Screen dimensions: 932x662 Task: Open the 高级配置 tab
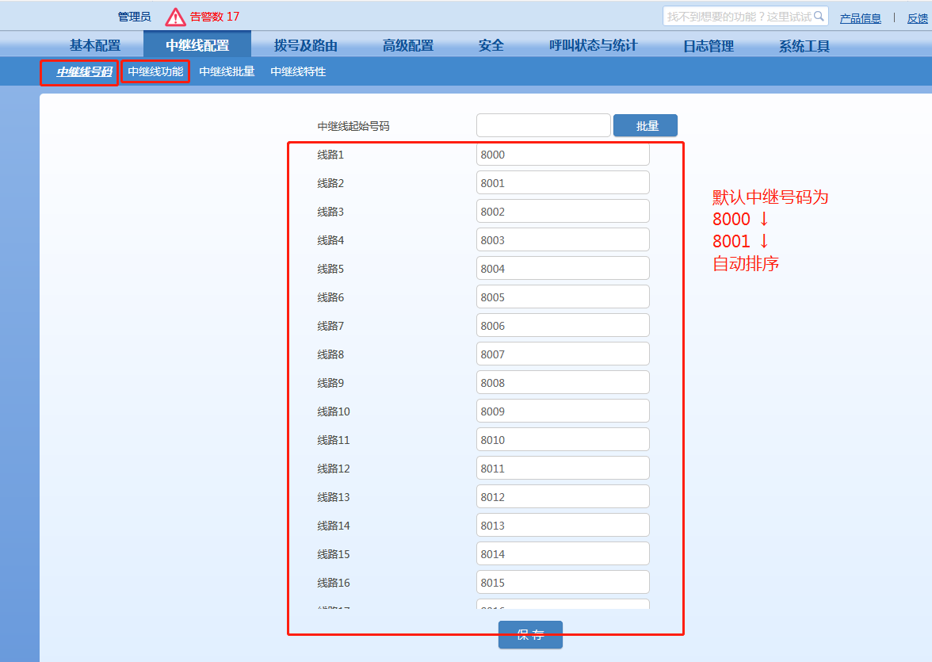408,46
